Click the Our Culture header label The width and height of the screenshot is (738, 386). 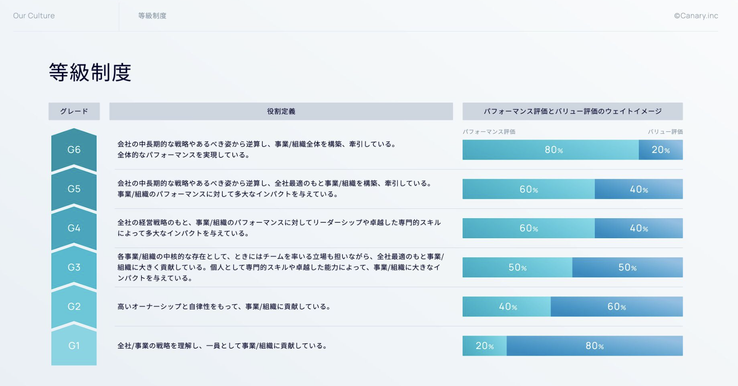pyautogui.click(x=34, y=16)
